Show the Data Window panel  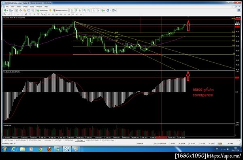[21, 10]
